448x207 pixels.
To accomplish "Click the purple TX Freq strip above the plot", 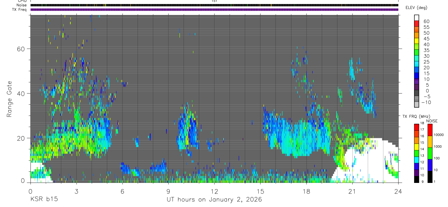I will [214, 9].
